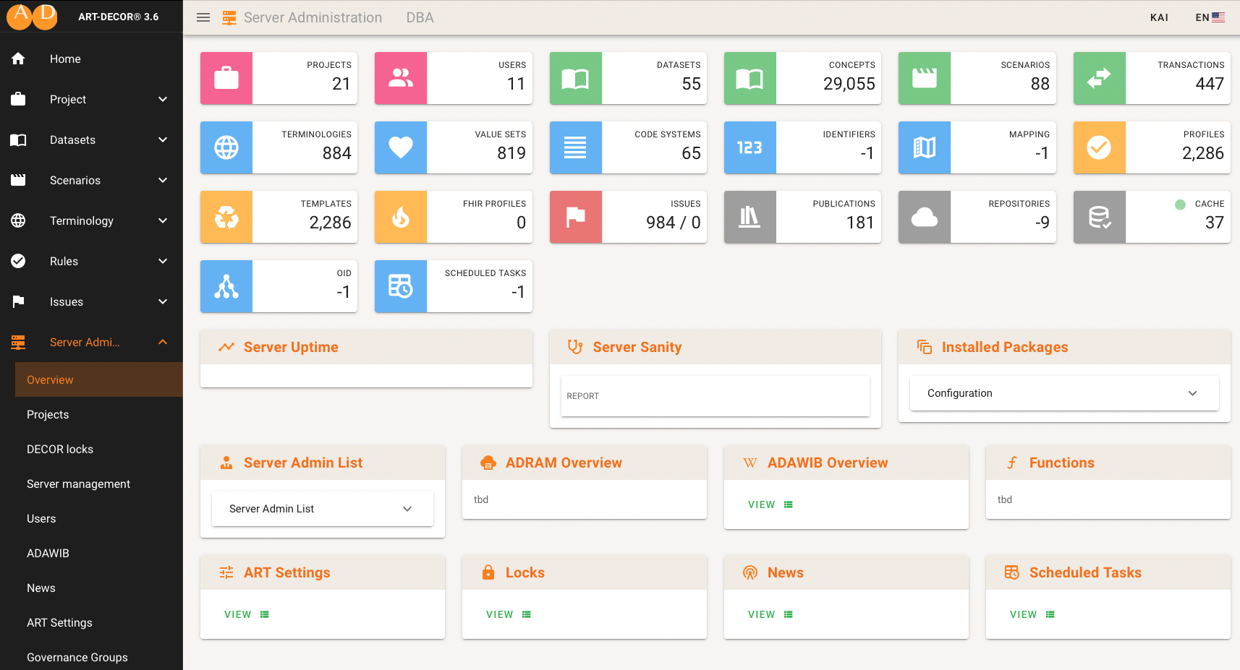Click the blue Terminologies globe icon
This screenshot has height=670, width=1240.
coord(226,147)
